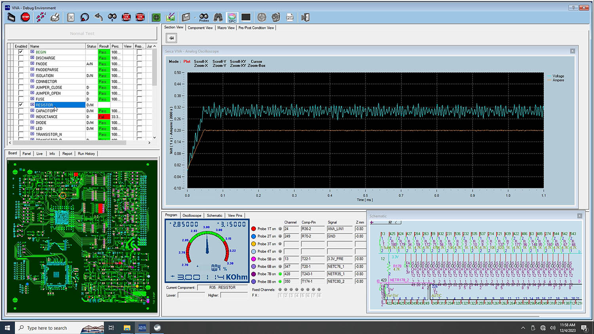Screen dimensions: 594x334
Task: Expand the DIODE test section
Action: click(32, 123)
